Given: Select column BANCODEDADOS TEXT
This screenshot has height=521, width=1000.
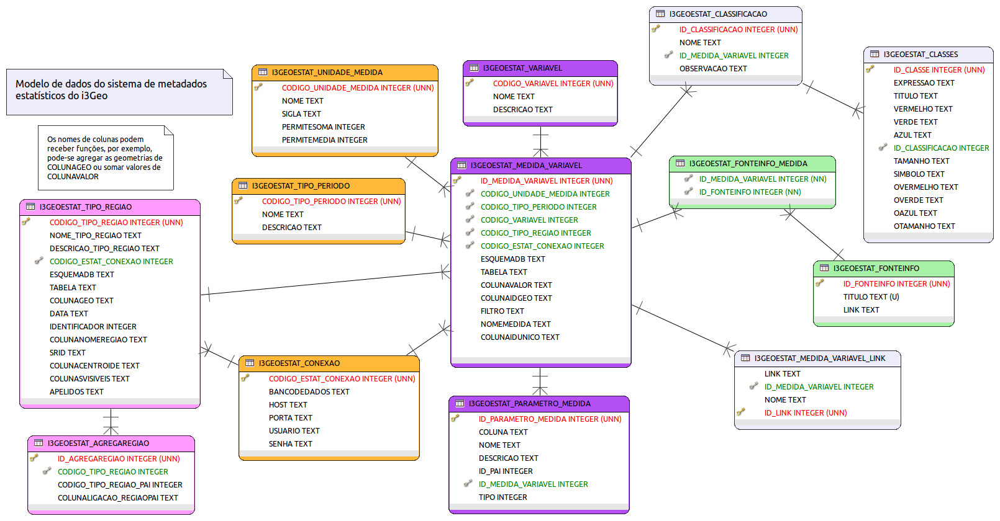Looking at the screenshot, I should pos(309,392).
